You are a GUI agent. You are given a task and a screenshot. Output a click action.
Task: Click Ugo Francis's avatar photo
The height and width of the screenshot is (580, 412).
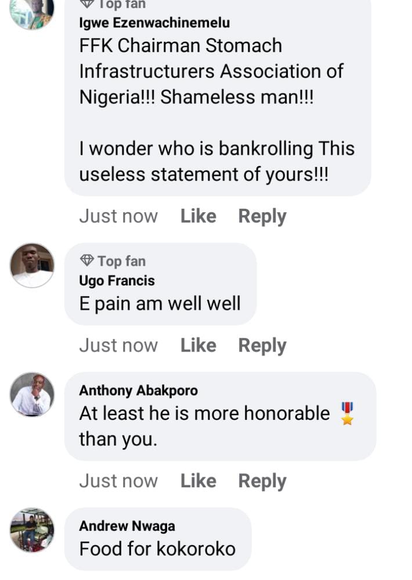pos(32,265)
